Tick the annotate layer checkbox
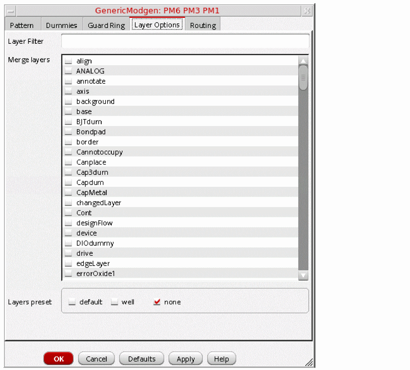 68,81
